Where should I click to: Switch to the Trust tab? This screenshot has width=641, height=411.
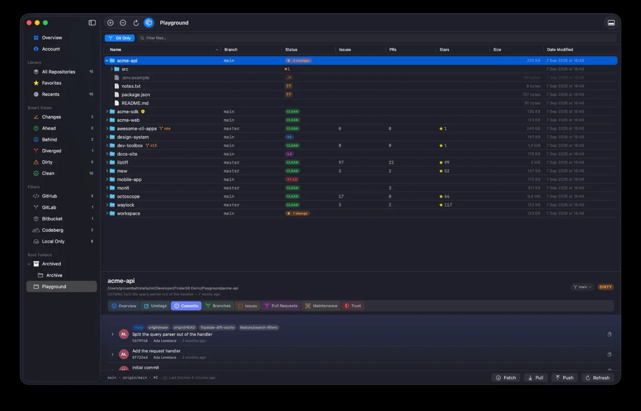pos(353,306)
